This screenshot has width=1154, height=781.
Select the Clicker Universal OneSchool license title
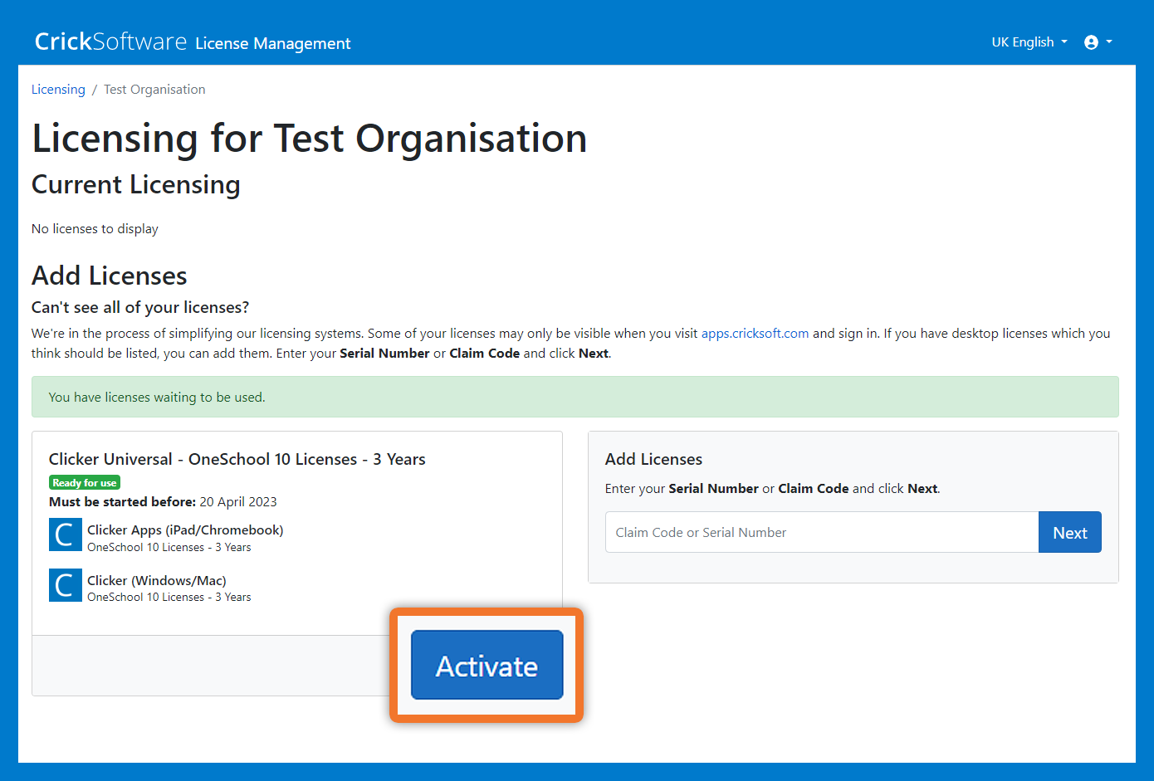click(237, 459)
